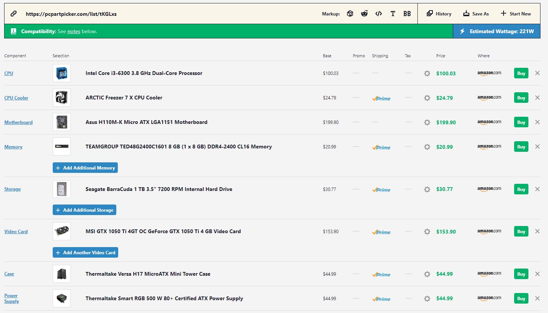Select the HTML code markup icon

tap(379, 14)
